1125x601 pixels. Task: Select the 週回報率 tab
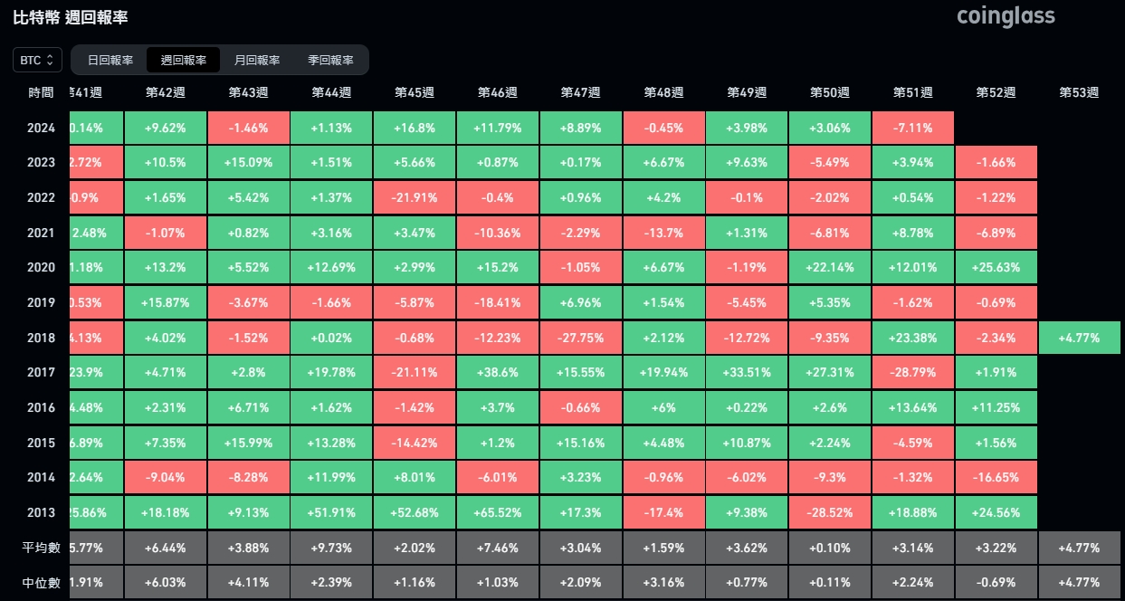184,61
